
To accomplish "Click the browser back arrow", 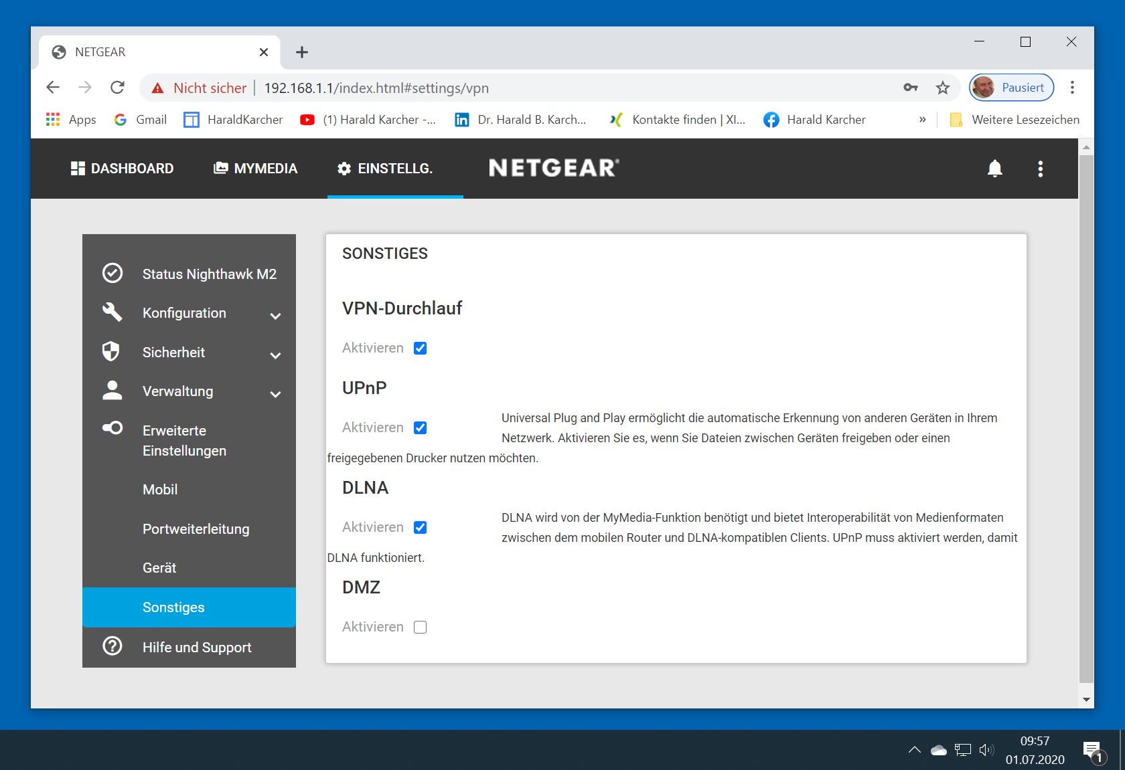I will pos(53,88).
